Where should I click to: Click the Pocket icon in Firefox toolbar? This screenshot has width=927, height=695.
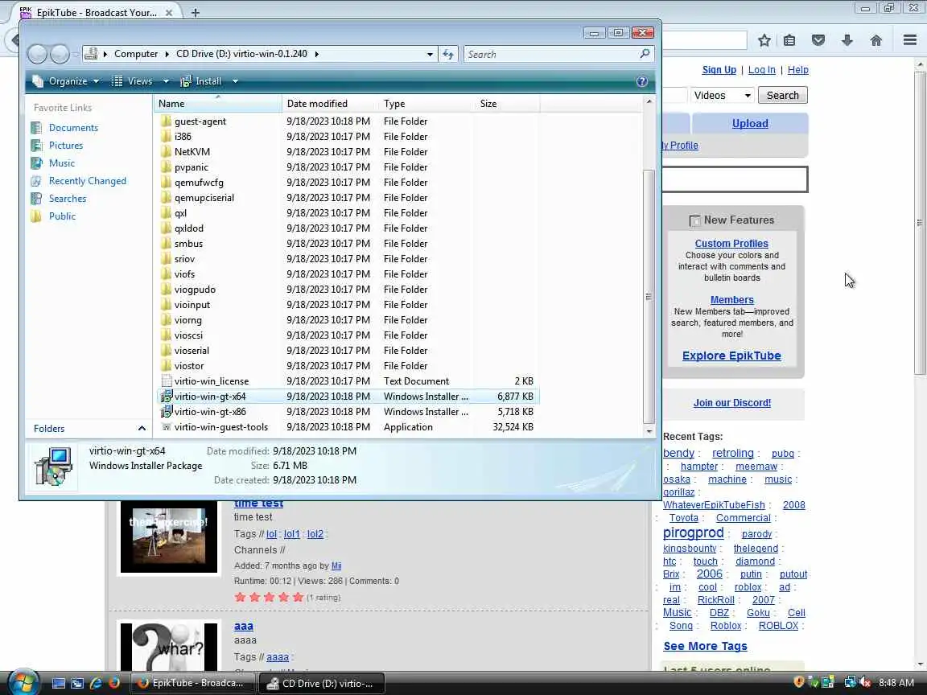click(x=818, y=40)
